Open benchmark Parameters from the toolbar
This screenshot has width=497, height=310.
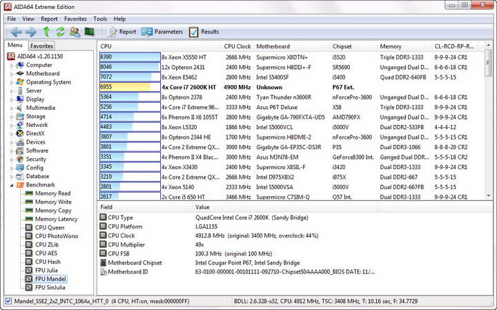click(x=162, y=32)
